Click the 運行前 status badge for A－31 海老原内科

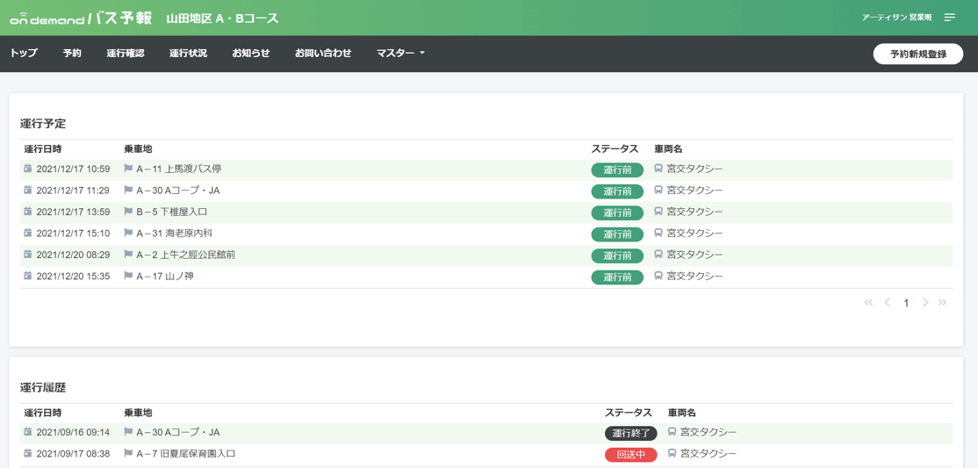coord(617,234)
